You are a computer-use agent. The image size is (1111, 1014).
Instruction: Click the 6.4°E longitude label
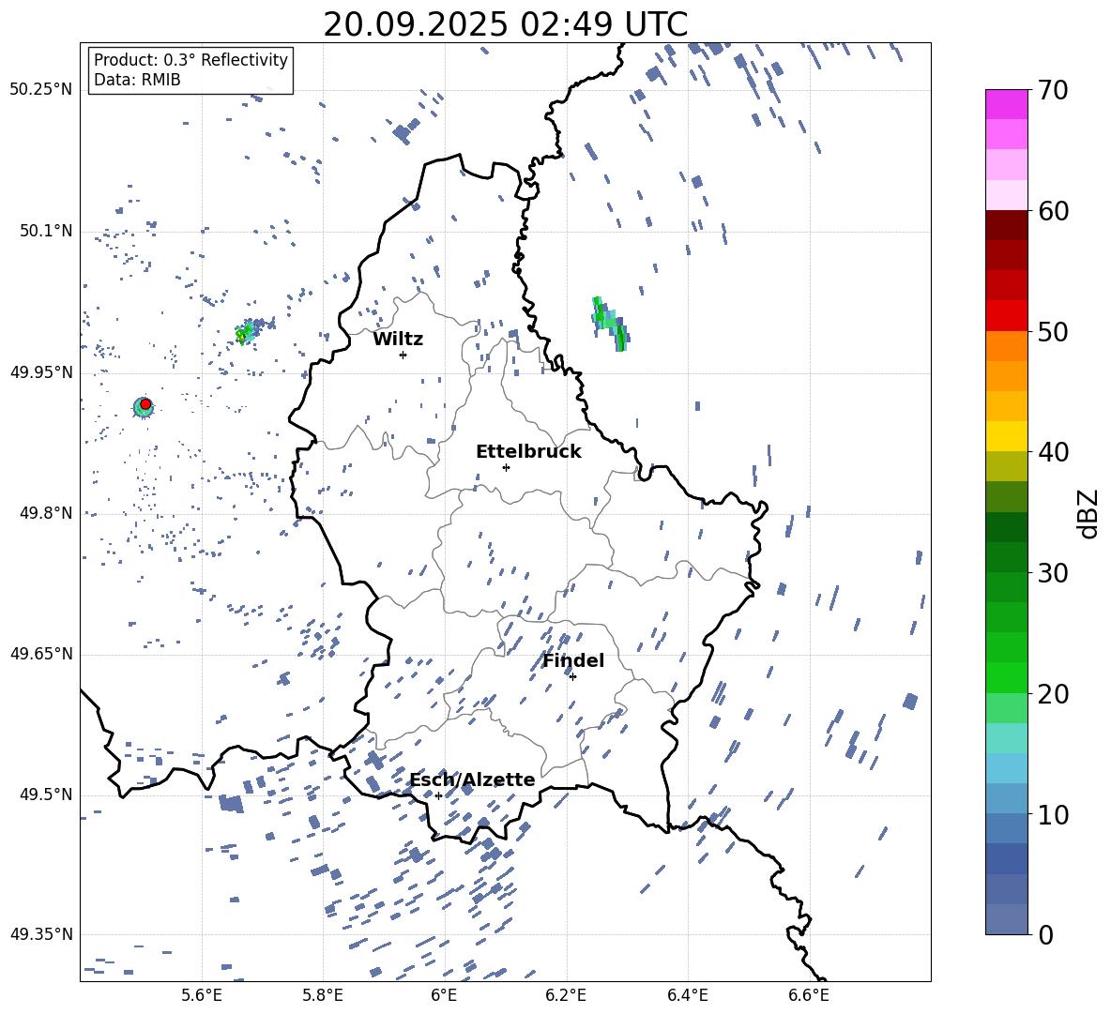[687, 995]
